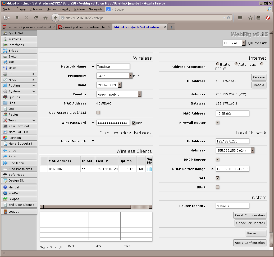This screenshot has width=274, height=257.
Task: Select Static address acquisition radio button
Action: (217, 64)
